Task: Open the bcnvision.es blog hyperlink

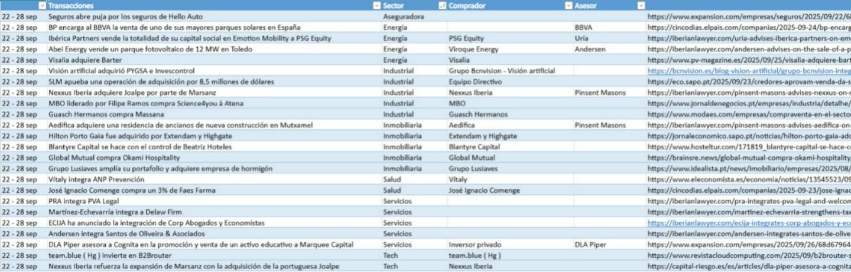Action: point(749,71)
